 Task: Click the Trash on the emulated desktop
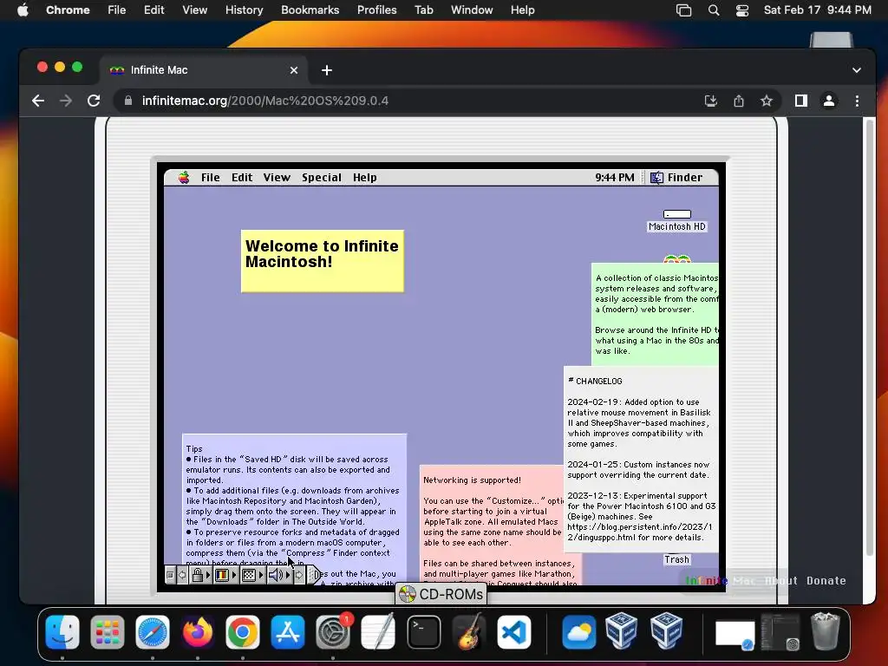(x=676, y=559)
